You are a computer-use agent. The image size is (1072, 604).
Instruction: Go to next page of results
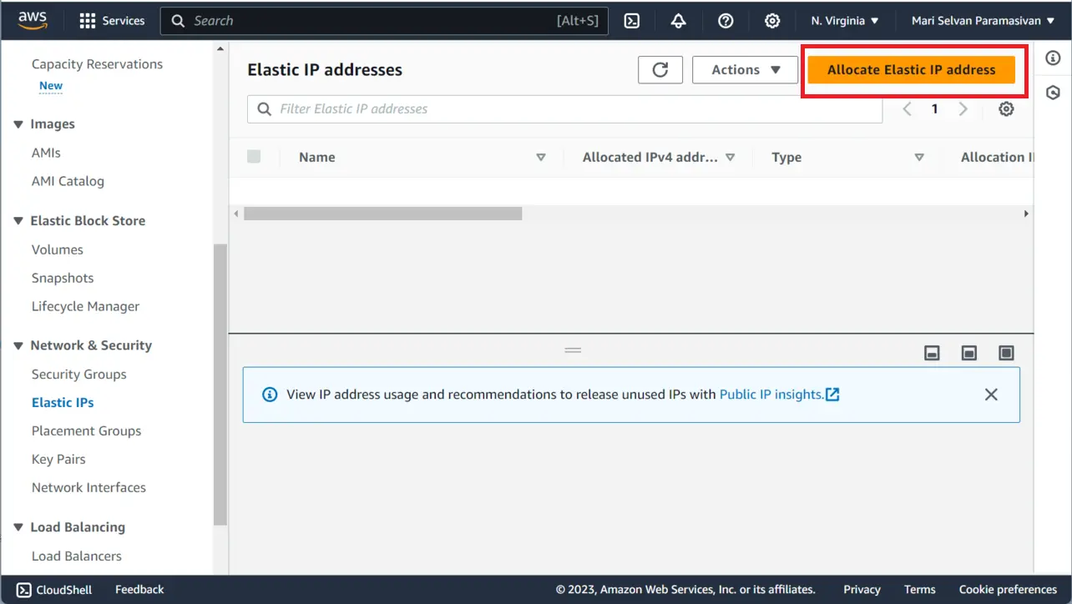pos(963,109)
